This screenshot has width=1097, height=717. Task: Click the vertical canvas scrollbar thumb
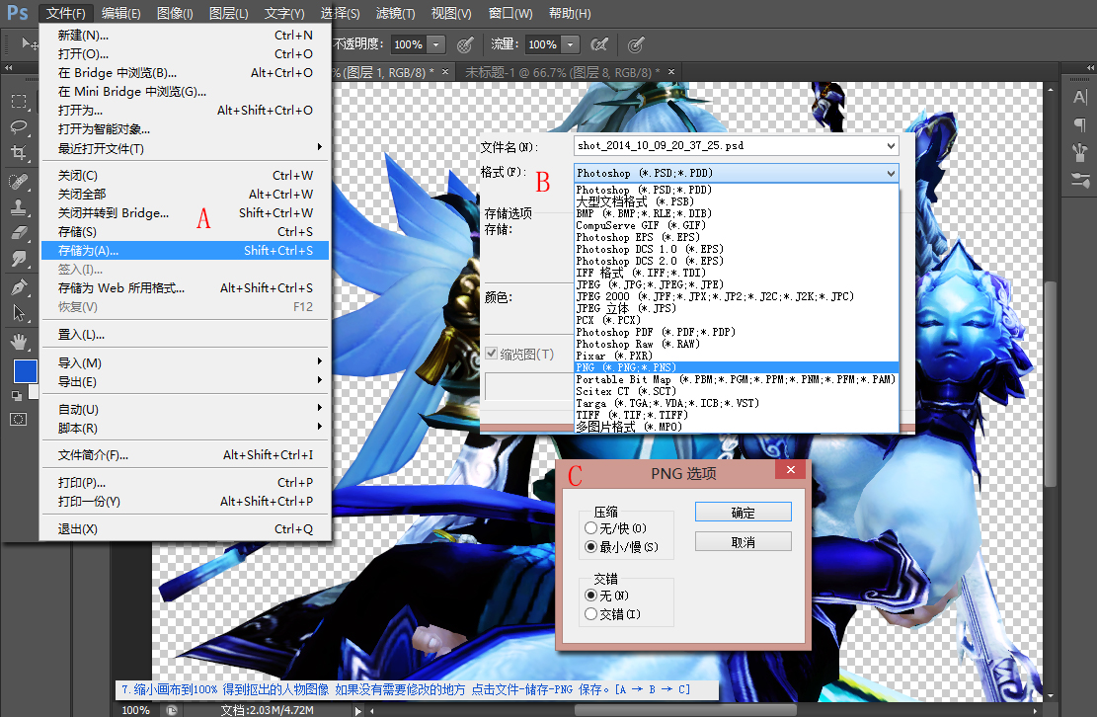pos(1051,383)
